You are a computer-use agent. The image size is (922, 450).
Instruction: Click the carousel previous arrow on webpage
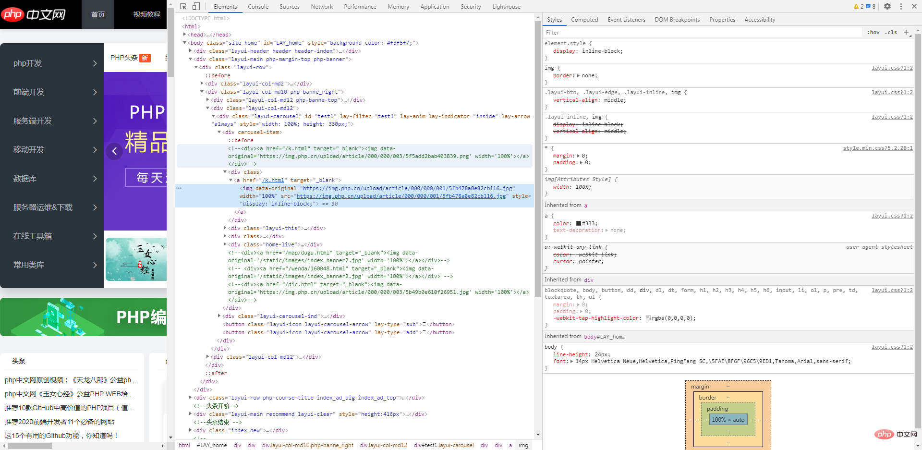coord(114,151)
